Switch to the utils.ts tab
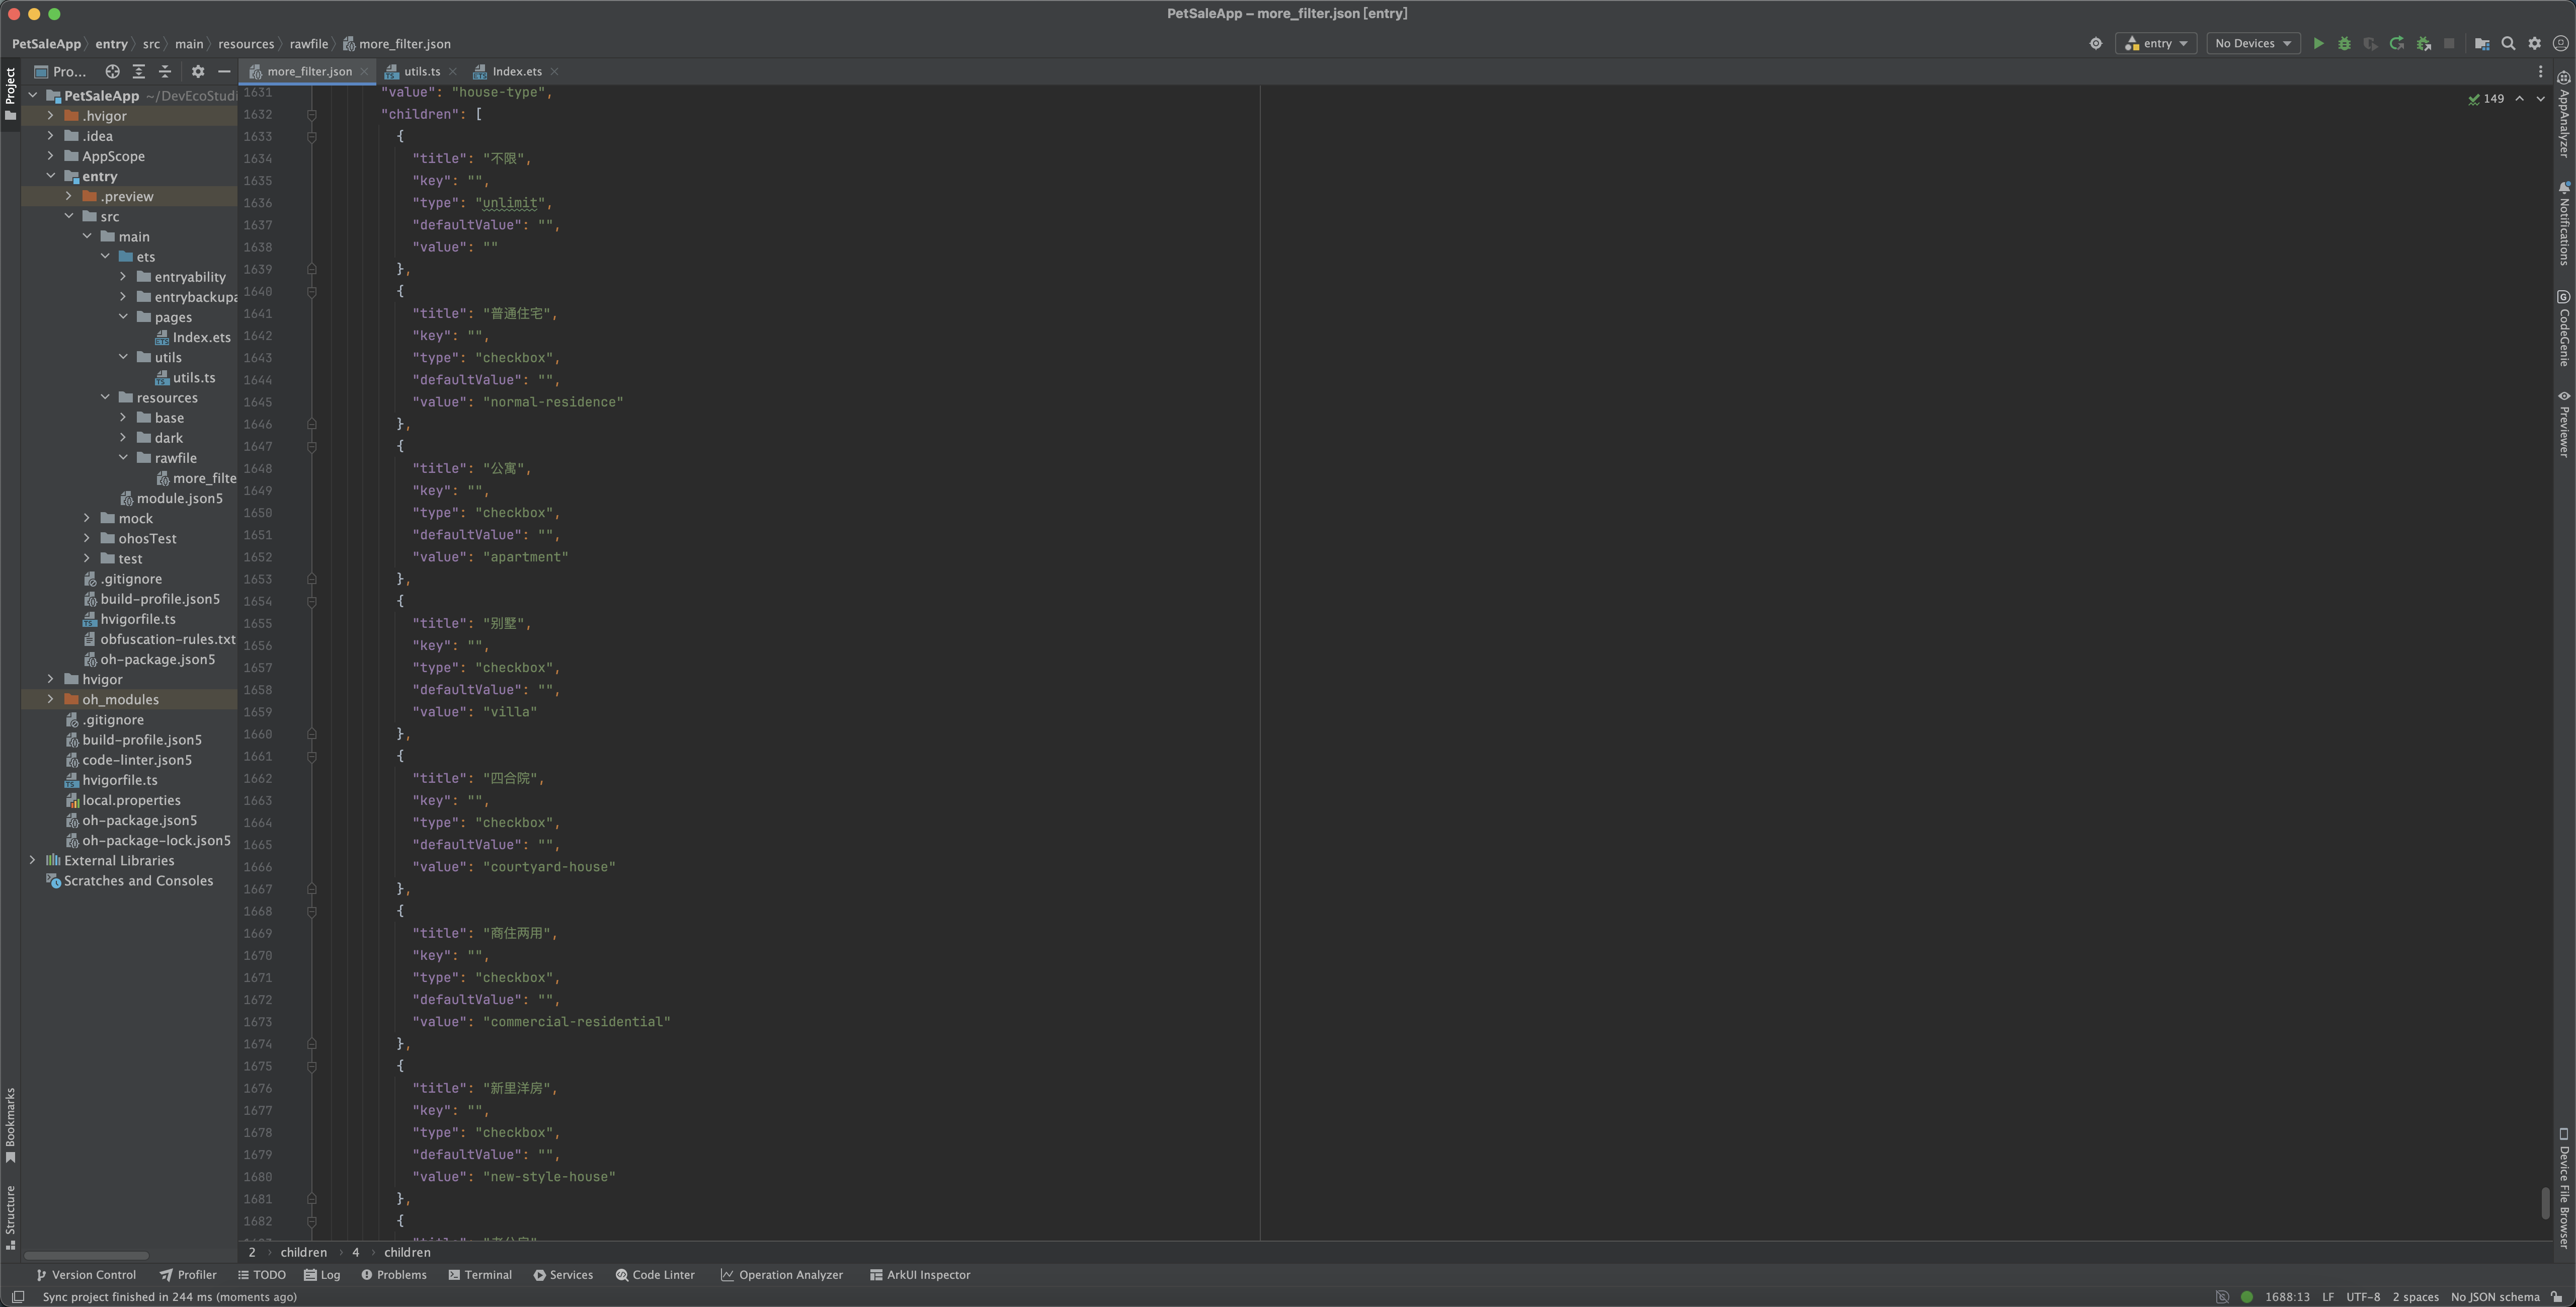This screenshot has height=1307, width=2576. (421, 72)
